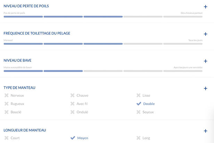Click the X icon beside Chauve
Screen dimensions: 214x143
pos(72,96)
